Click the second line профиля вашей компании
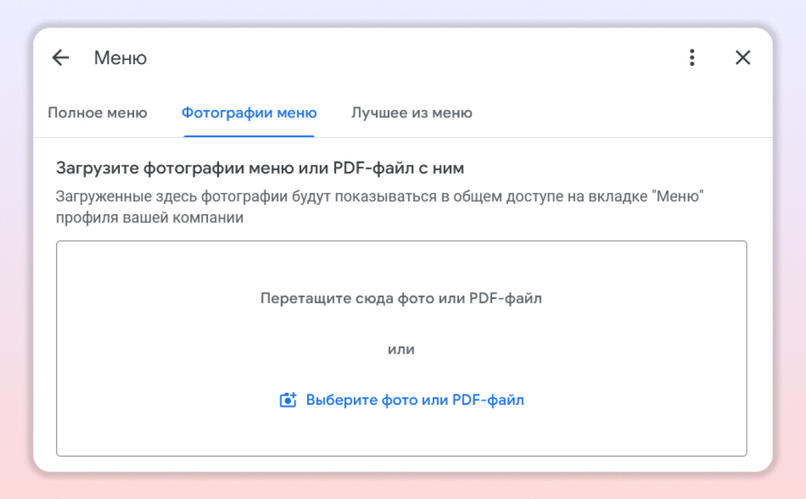This screenshot has width=806, height=499. click(x=149, y=218)
